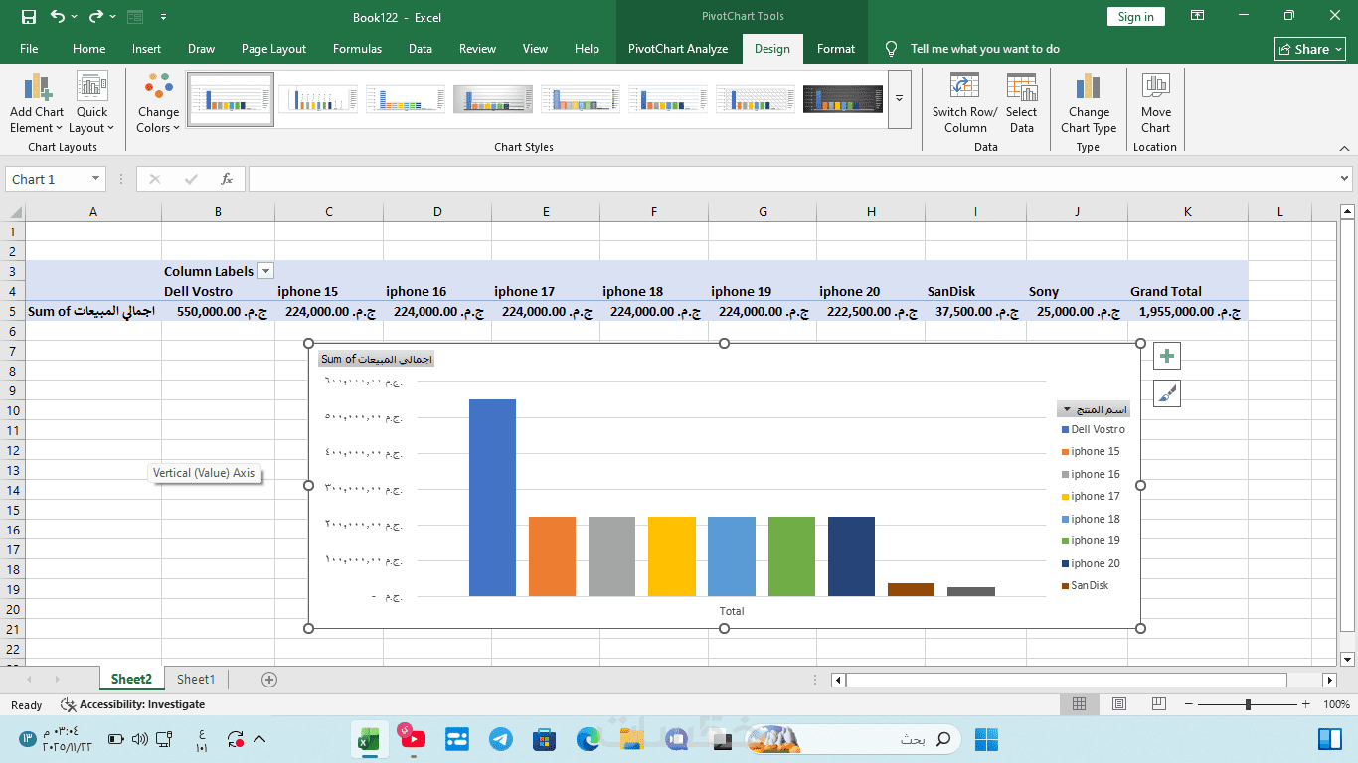Viewport: 1358px width, 763px height.
Task: Open the Insert Function (fx) dialog
Action: [227, 179]
